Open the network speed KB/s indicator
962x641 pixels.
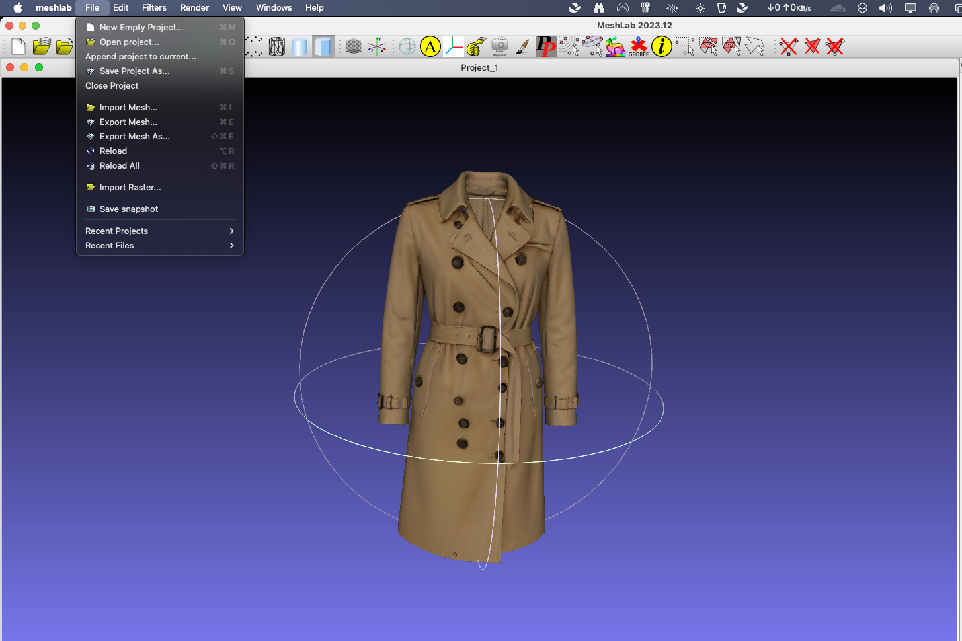[x=789, y=8]
